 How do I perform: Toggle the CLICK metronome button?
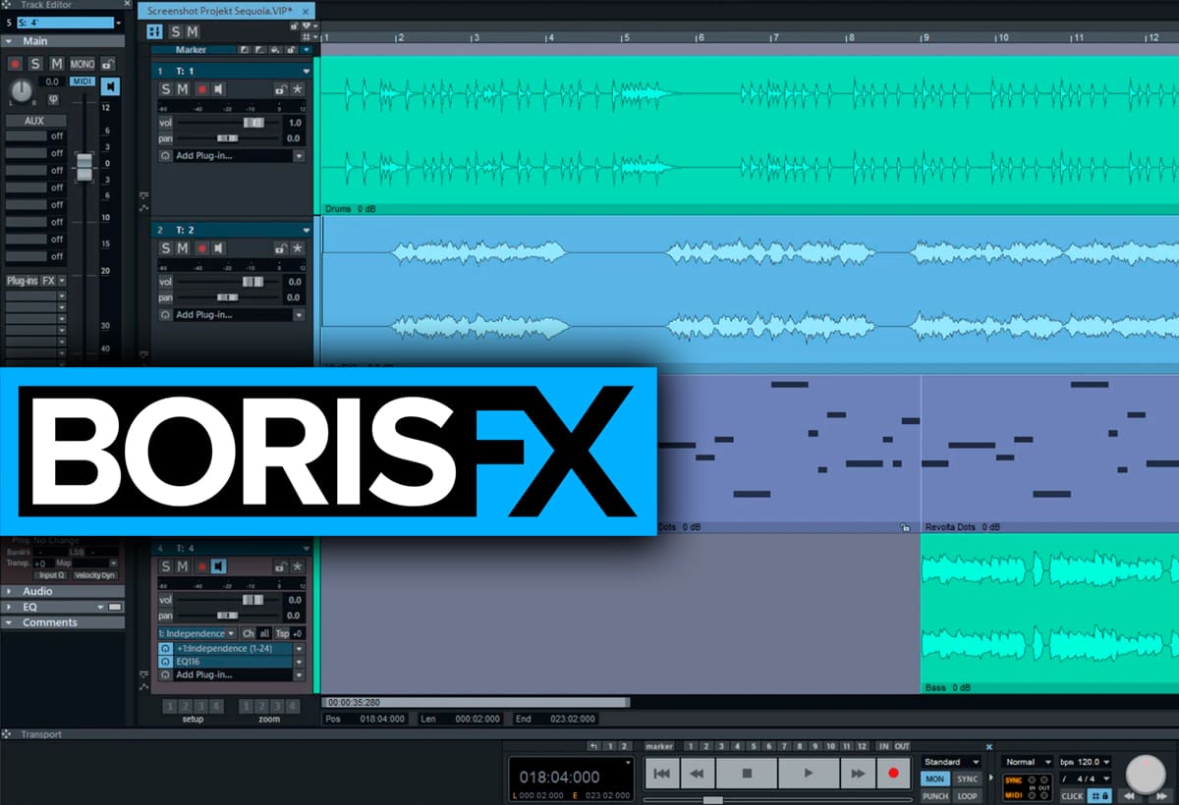(1072, 796)
